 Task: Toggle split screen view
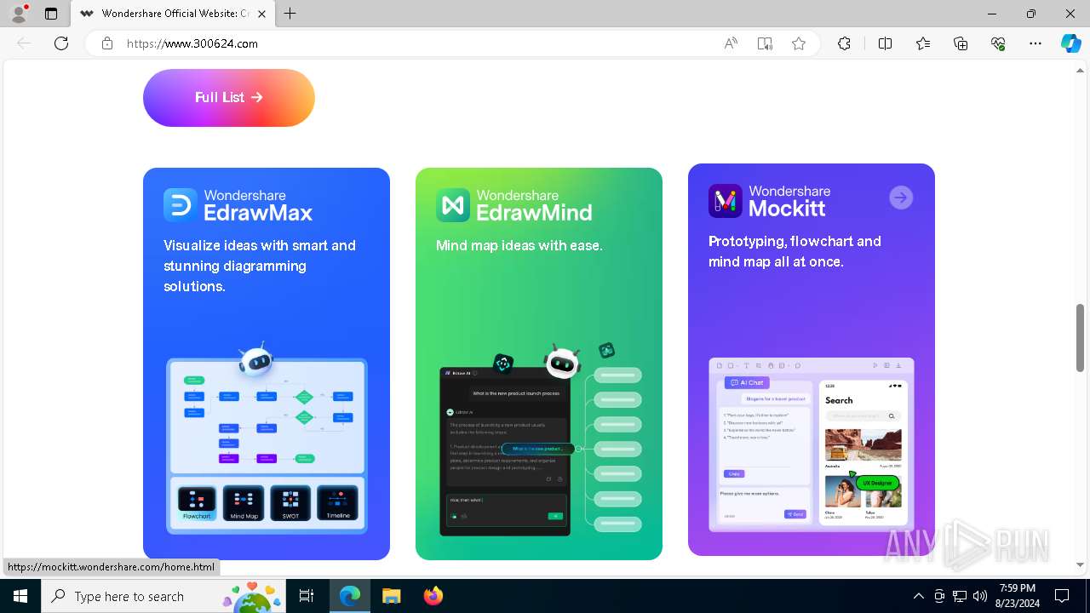885,43
